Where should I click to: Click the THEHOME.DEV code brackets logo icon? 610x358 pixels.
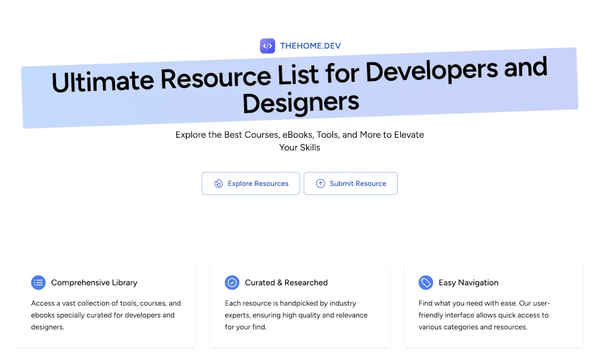[267, 45]
